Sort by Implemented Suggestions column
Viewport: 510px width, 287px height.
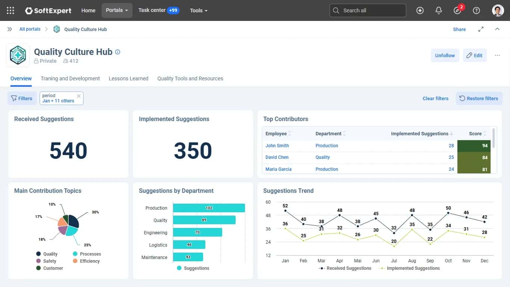coord(422,133)
